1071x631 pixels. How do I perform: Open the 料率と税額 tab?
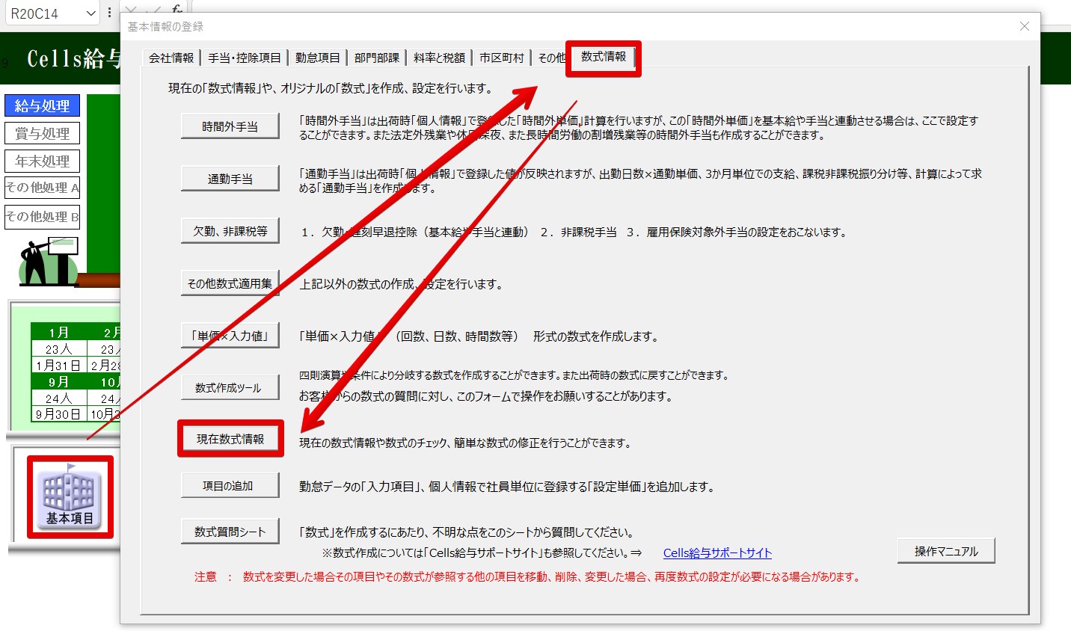click(439, 58)
